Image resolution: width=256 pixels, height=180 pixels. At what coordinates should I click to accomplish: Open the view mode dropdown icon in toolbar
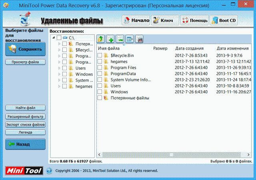point(130,39)
